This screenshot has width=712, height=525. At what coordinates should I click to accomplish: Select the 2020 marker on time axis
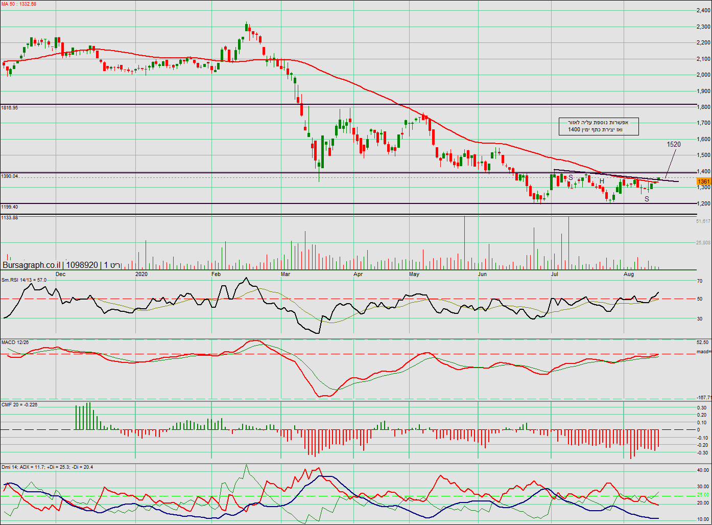(141, 275)
